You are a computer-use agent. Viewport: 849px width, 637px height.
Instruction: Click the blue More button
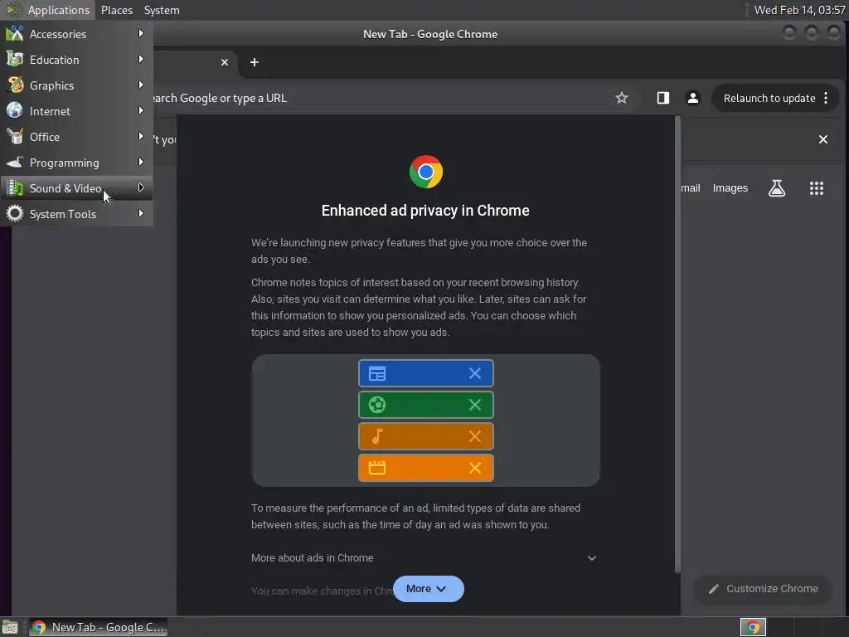tap(429, 589)
